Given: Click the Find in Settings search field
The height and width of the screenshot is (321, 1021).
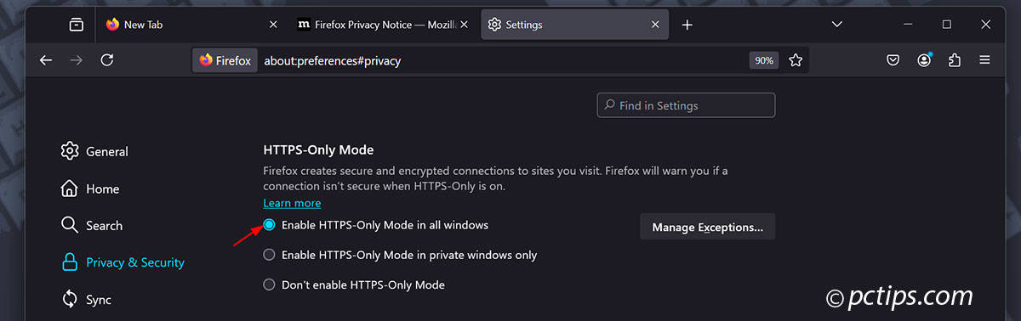Looking at the screenshot, I should tap(686, 105).
